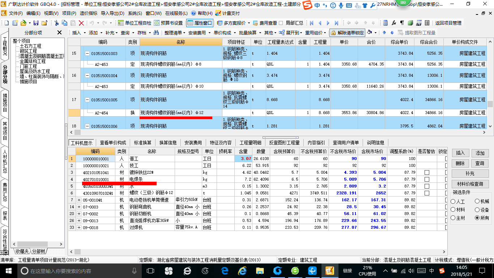Select the 机械 filter radio button
Viewport: 494px width, 278px height.
click(x=477, y=201)
